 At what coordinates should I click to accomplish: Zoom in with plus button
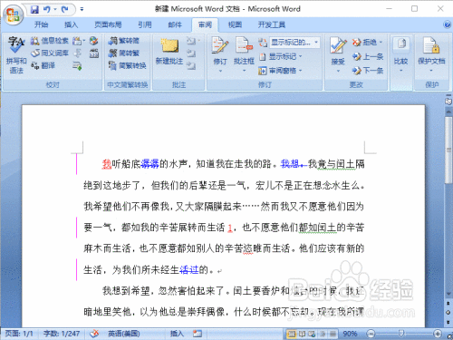(438, 334)
